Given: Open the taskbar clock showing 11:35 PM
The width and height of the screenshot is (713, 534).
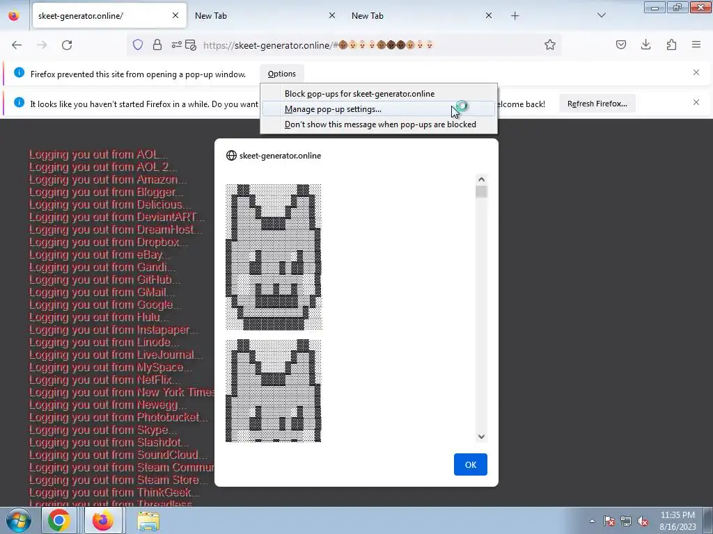Looking at the screenshot, I should tap(677, 521).
